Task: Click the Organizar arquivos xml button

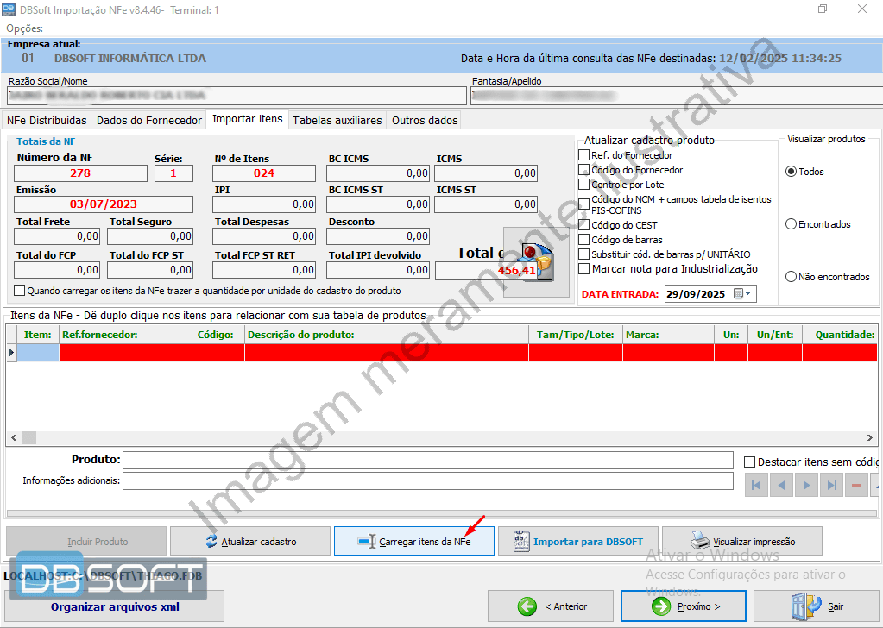Action: (x=115, y=606)
